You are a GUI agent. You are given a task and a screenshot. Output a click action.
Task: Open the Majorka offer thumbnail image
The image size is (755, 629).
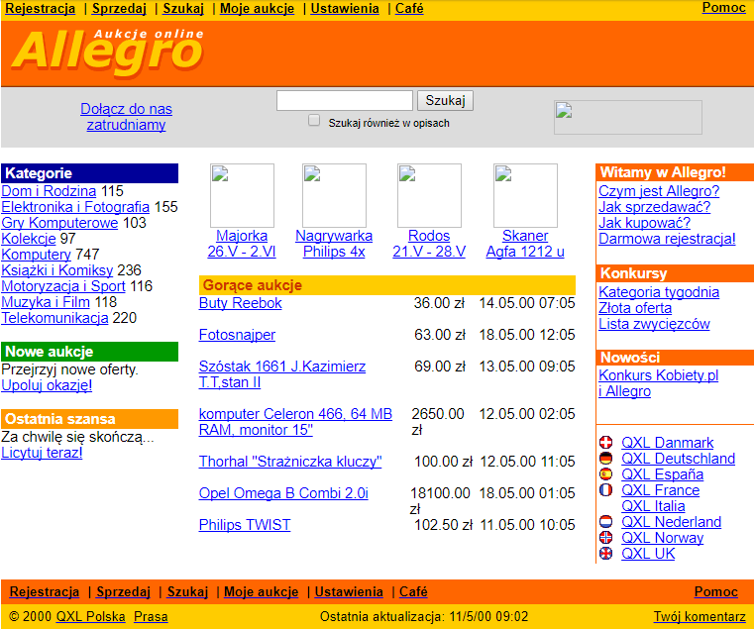click(242, 195)
